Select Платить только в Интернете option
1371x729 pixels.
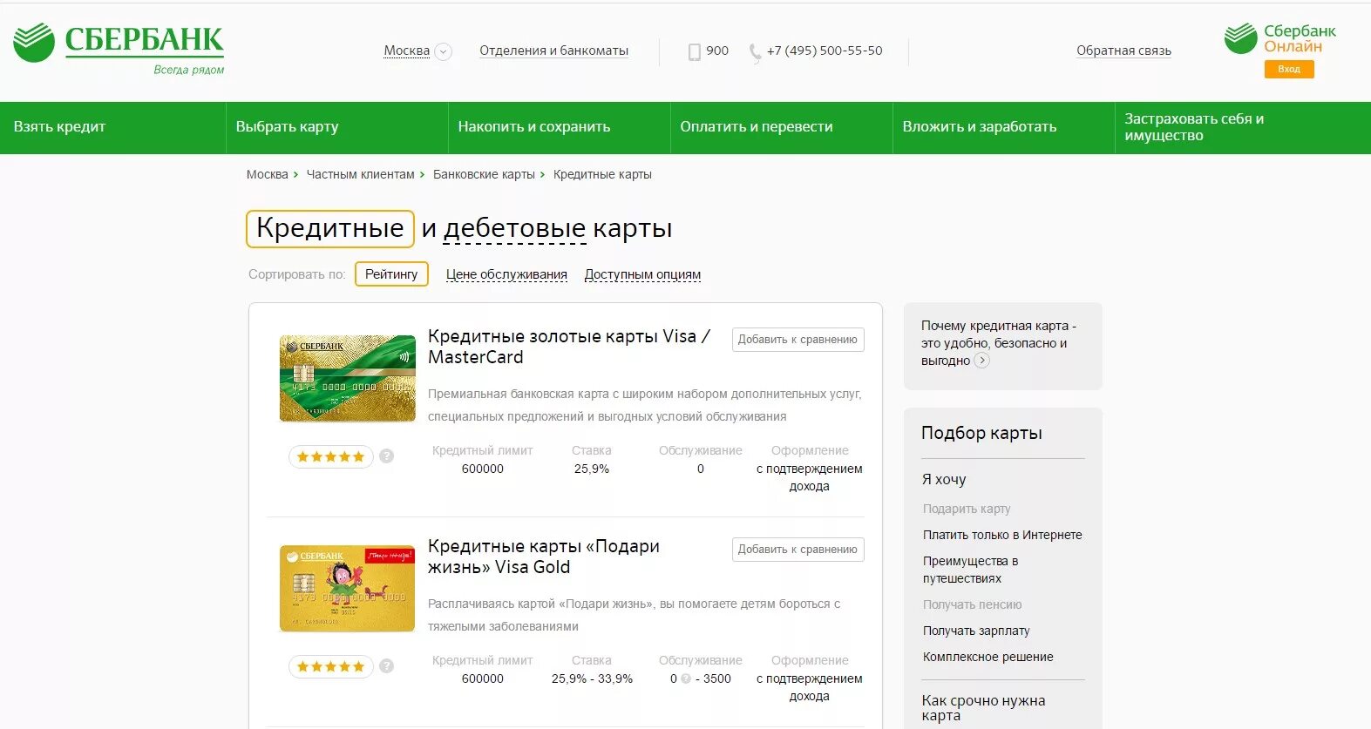(x=1002, y=535)
